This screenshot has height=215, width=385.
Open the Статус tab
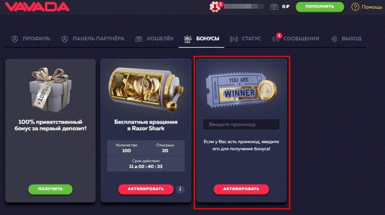tap(245, 39)
